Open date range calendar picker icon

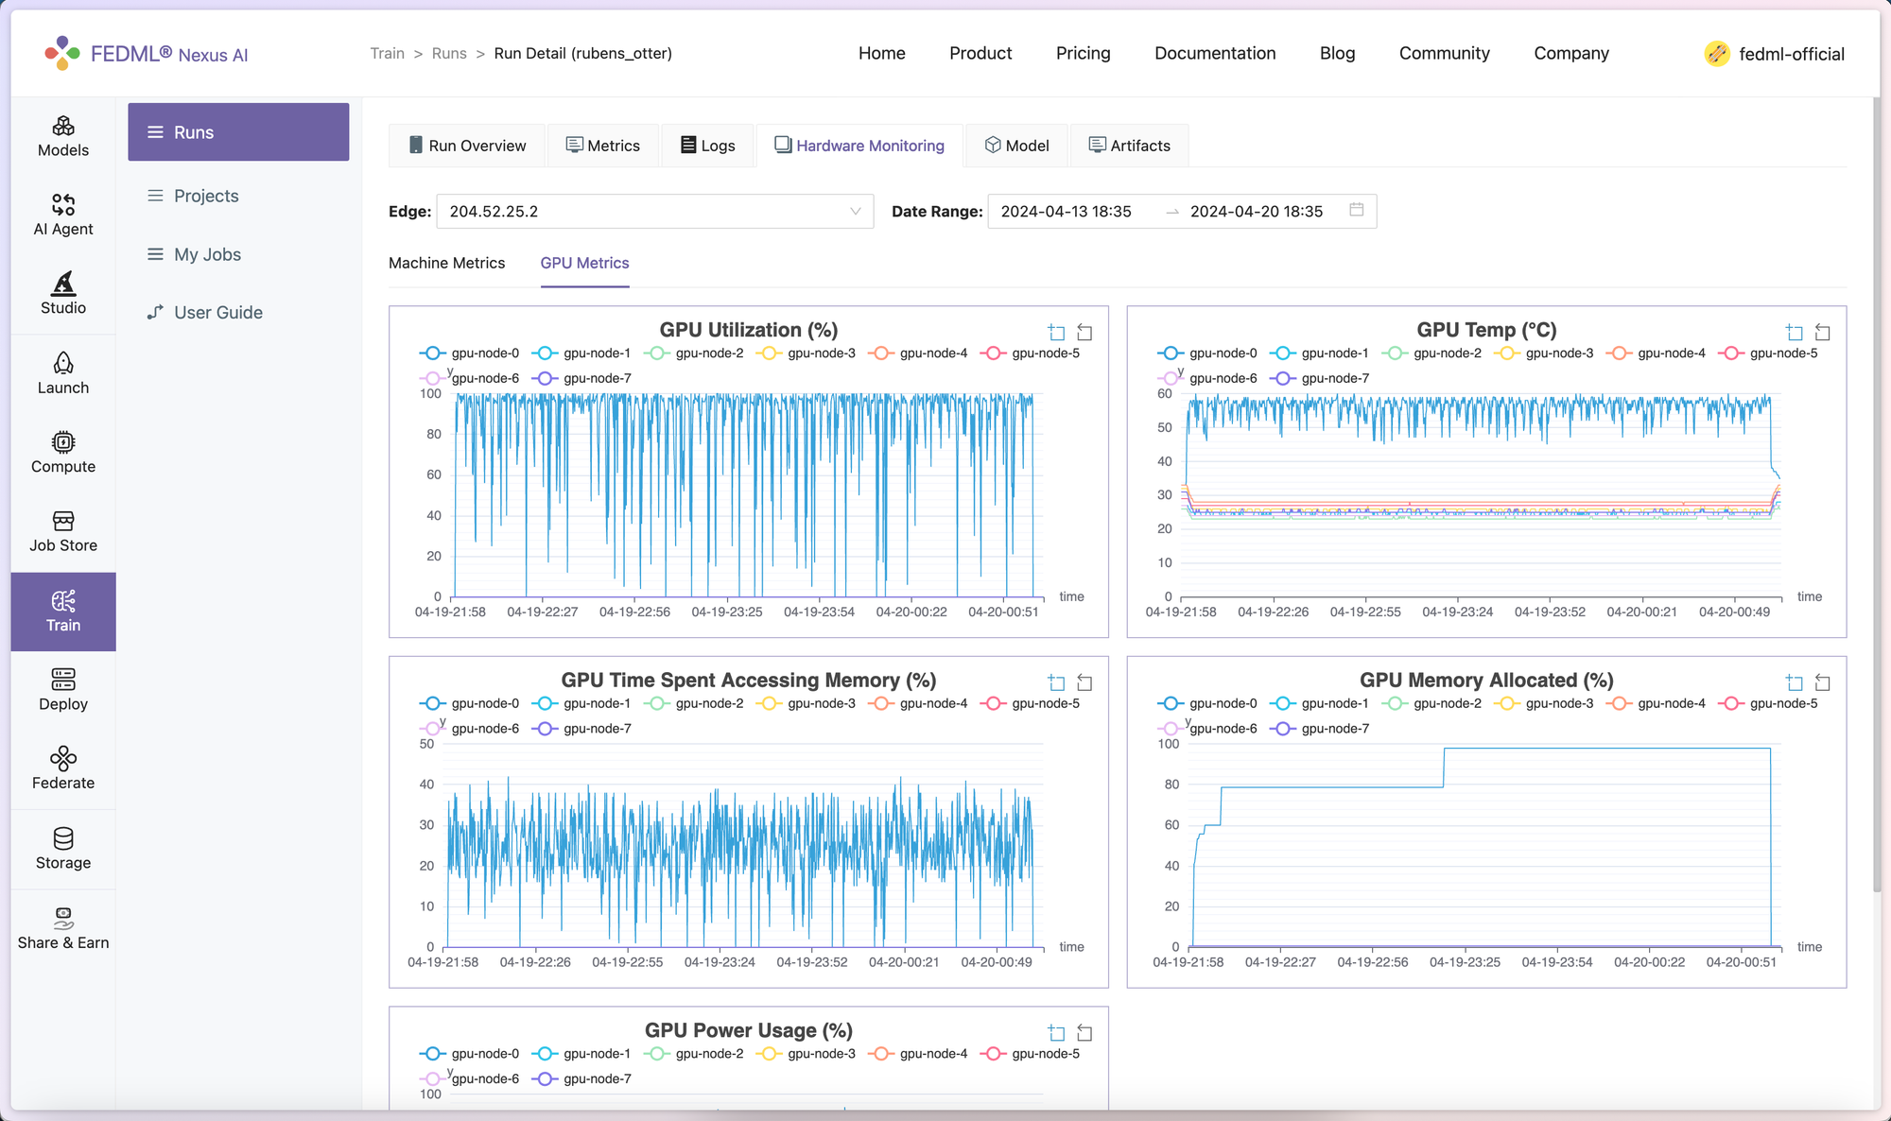click(1357, 210)
